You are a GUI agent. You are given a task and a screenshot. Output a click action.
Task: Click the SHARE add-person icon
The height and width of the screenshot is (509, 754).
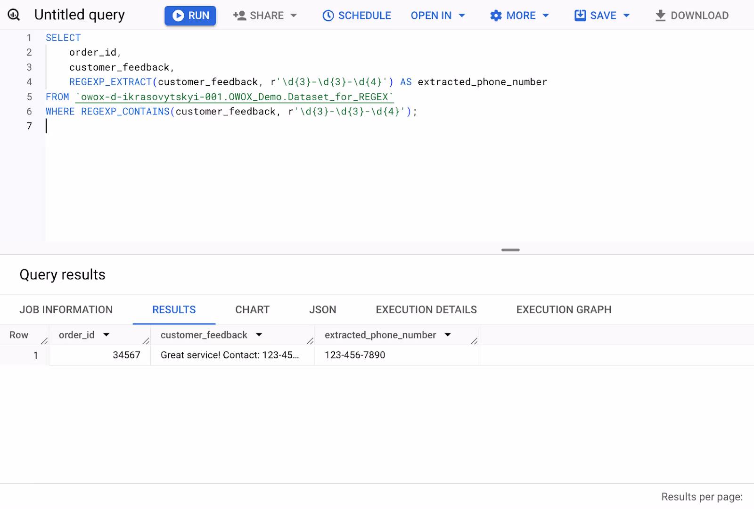[240, 16]
